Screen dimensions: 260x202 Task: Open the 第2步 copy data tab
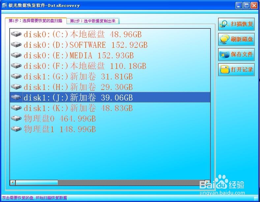point(93,21)
